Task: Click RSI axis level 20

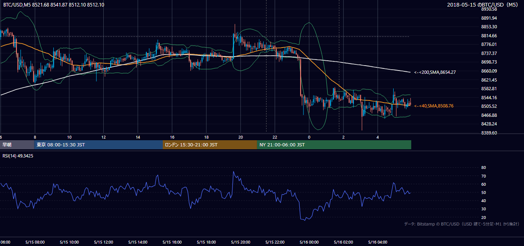Action: 483,217
